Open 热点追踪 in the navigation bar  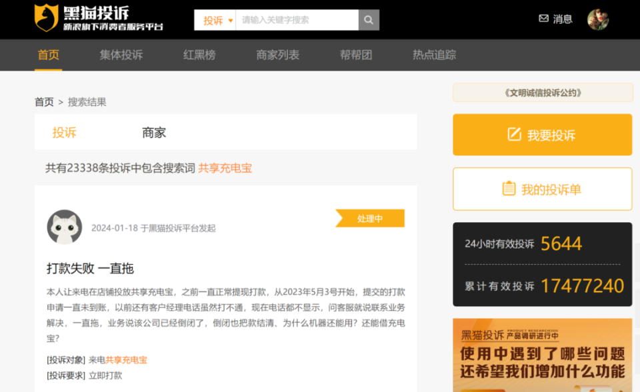[x=434, y=55]
